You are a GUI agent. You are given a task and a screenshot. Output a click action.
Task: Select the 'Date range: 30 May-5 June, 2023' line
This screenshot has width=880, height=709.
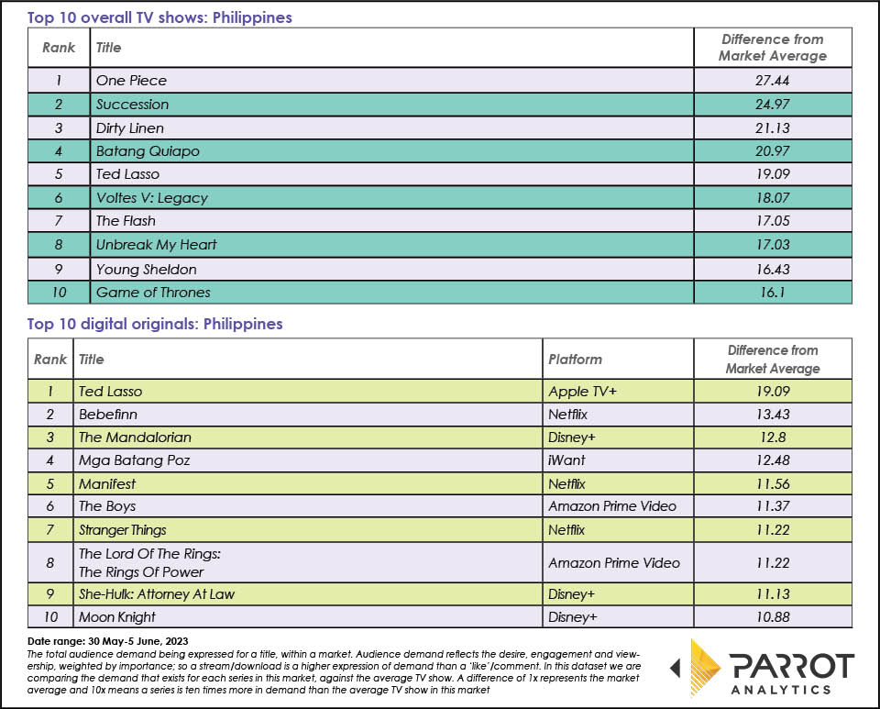click(x=108, y=641)
